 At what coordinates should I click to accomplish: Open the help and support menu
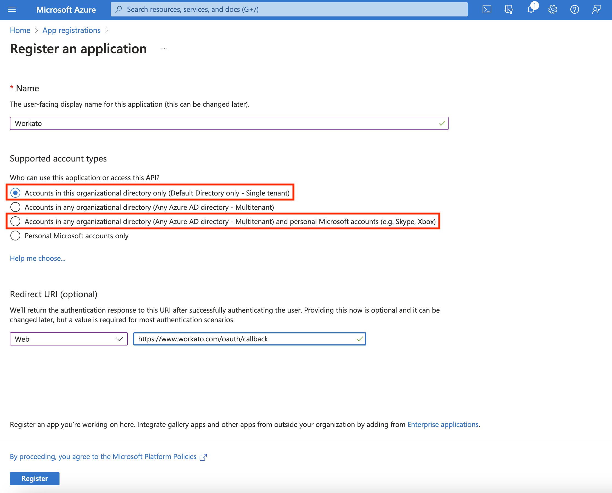(x=574, y=9)
